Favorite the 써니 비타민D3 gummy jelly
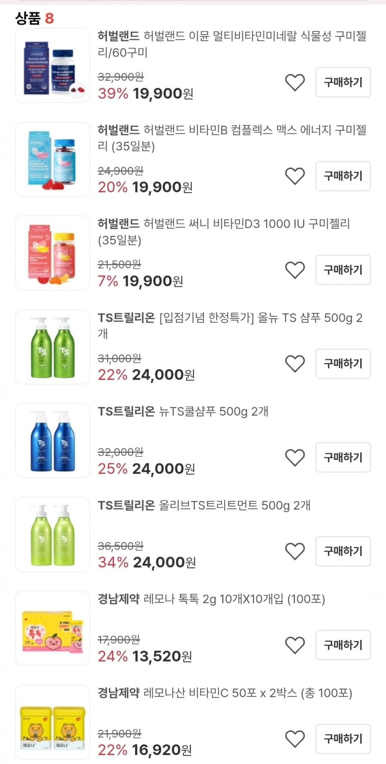The width and height of the screenshot is (386, 764). coord(295,270)
